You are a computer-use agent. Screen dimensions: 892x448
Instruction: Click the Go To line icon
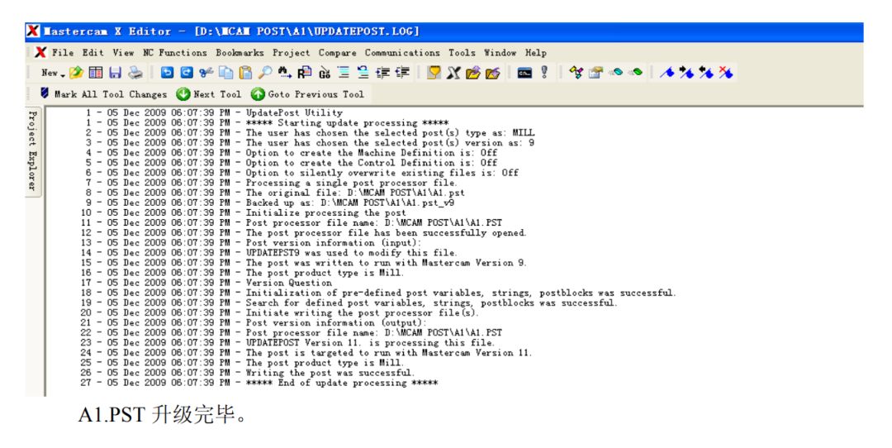(325, 73)
